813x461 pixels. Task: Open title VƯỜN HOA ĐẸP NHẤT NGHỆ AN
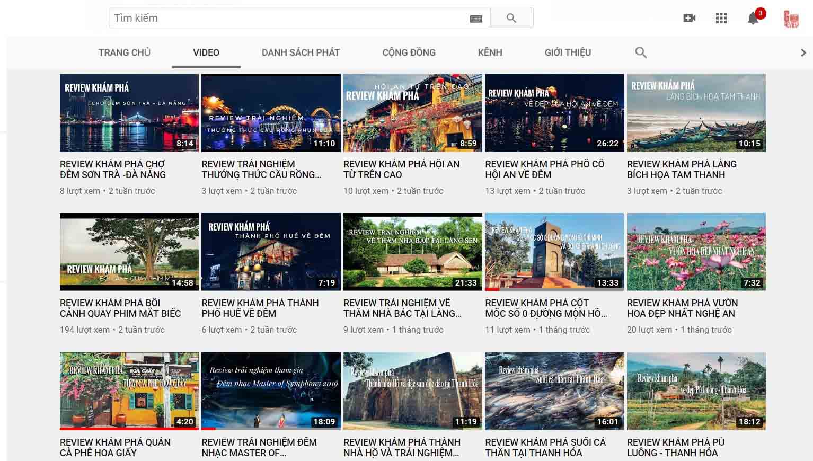click(683, 308)
